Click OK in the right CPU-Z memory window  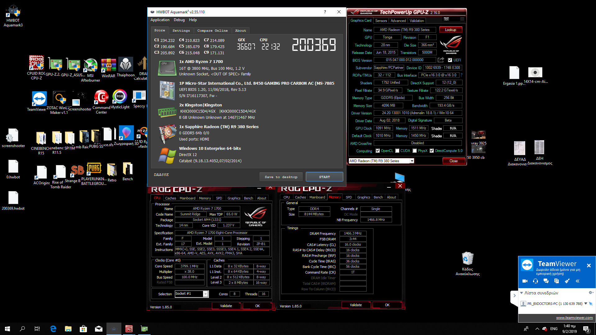tap(387, 305)
